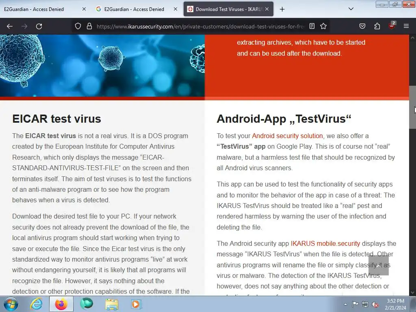
Task: Go back to the previous page
Action: click(x=10, y=26)
